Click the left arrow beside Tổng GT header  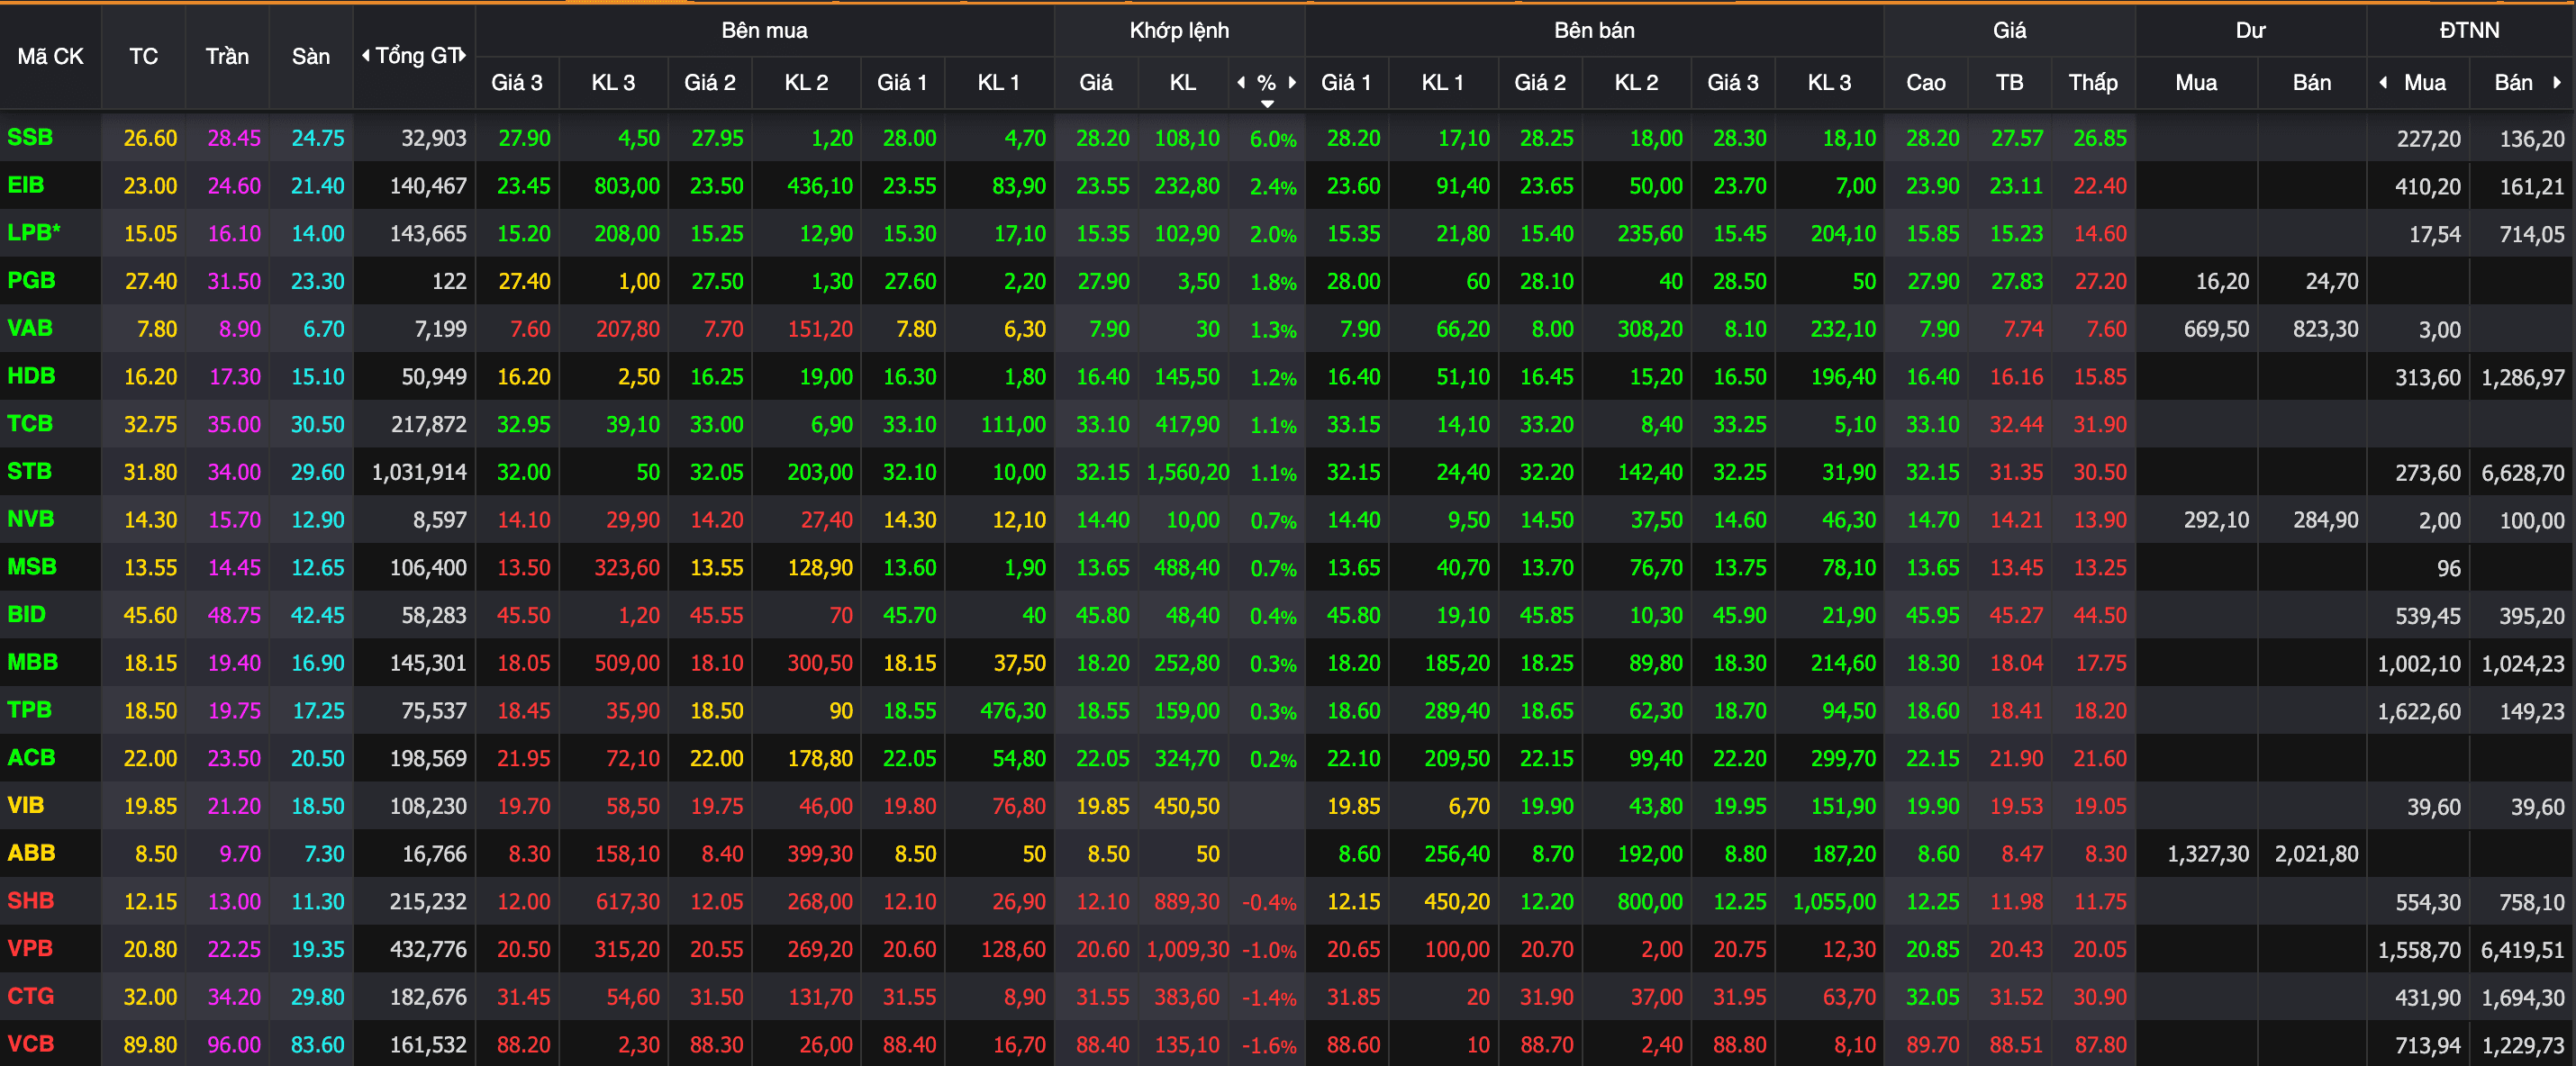point(365,56)
